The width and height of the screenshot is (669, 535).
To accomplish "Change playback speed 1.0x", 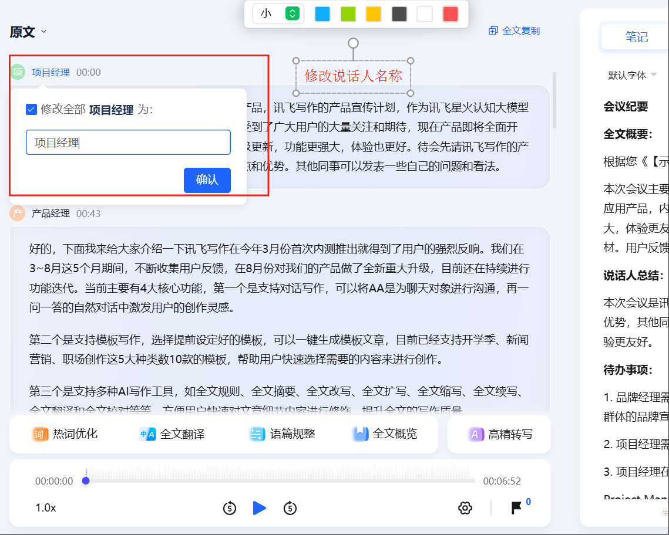I will [x=46, y=508].
